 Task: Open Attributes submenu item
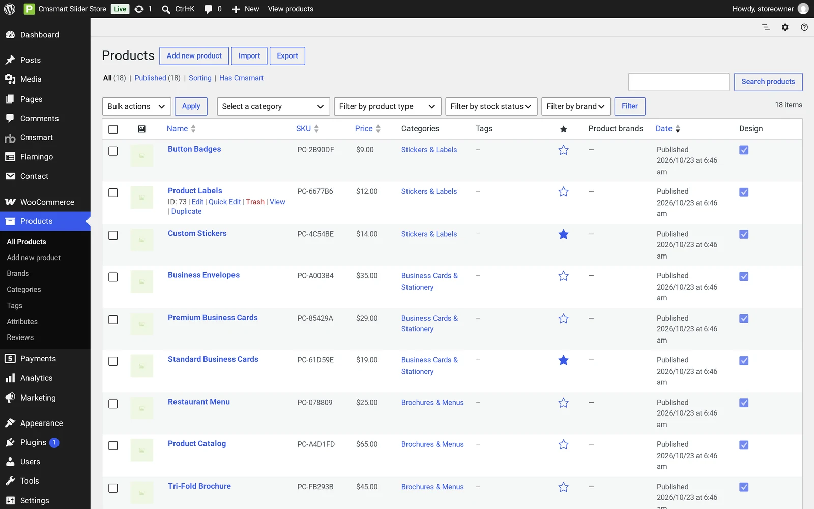pos(22,322)
